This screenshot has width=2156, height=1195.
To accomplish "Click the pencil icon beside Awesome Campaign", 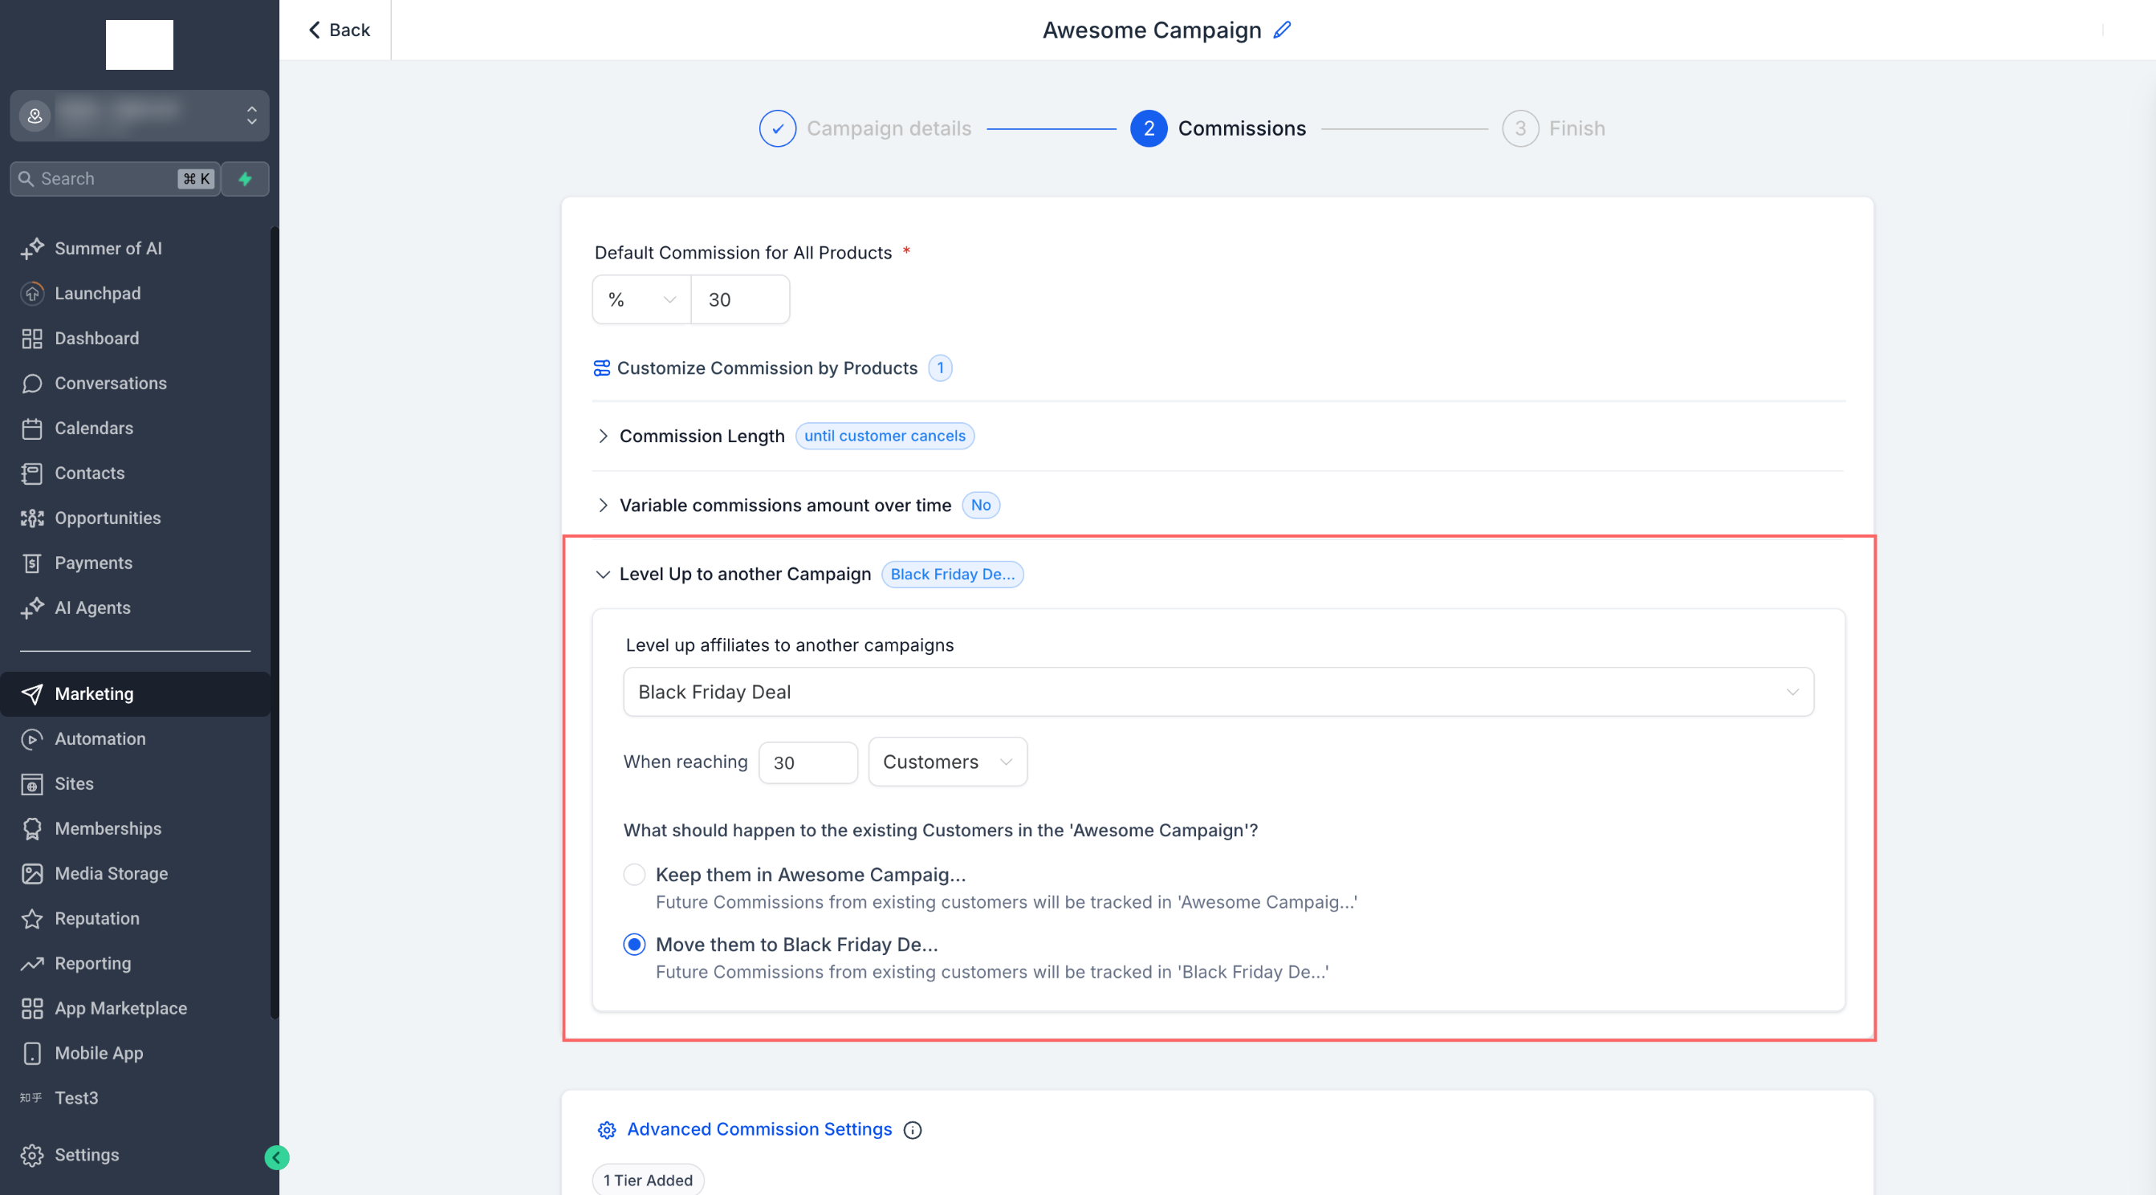I will coord(1281,30).
